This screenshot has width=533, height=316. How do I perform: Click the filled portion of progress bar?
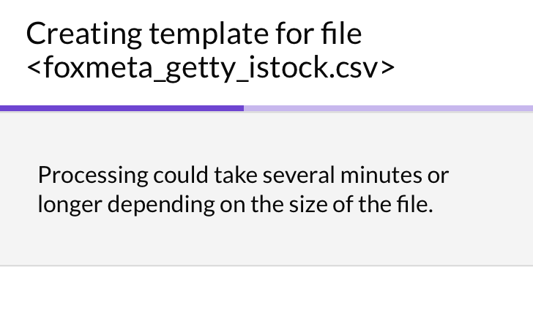pyautogui.click(x=122, y=108)
